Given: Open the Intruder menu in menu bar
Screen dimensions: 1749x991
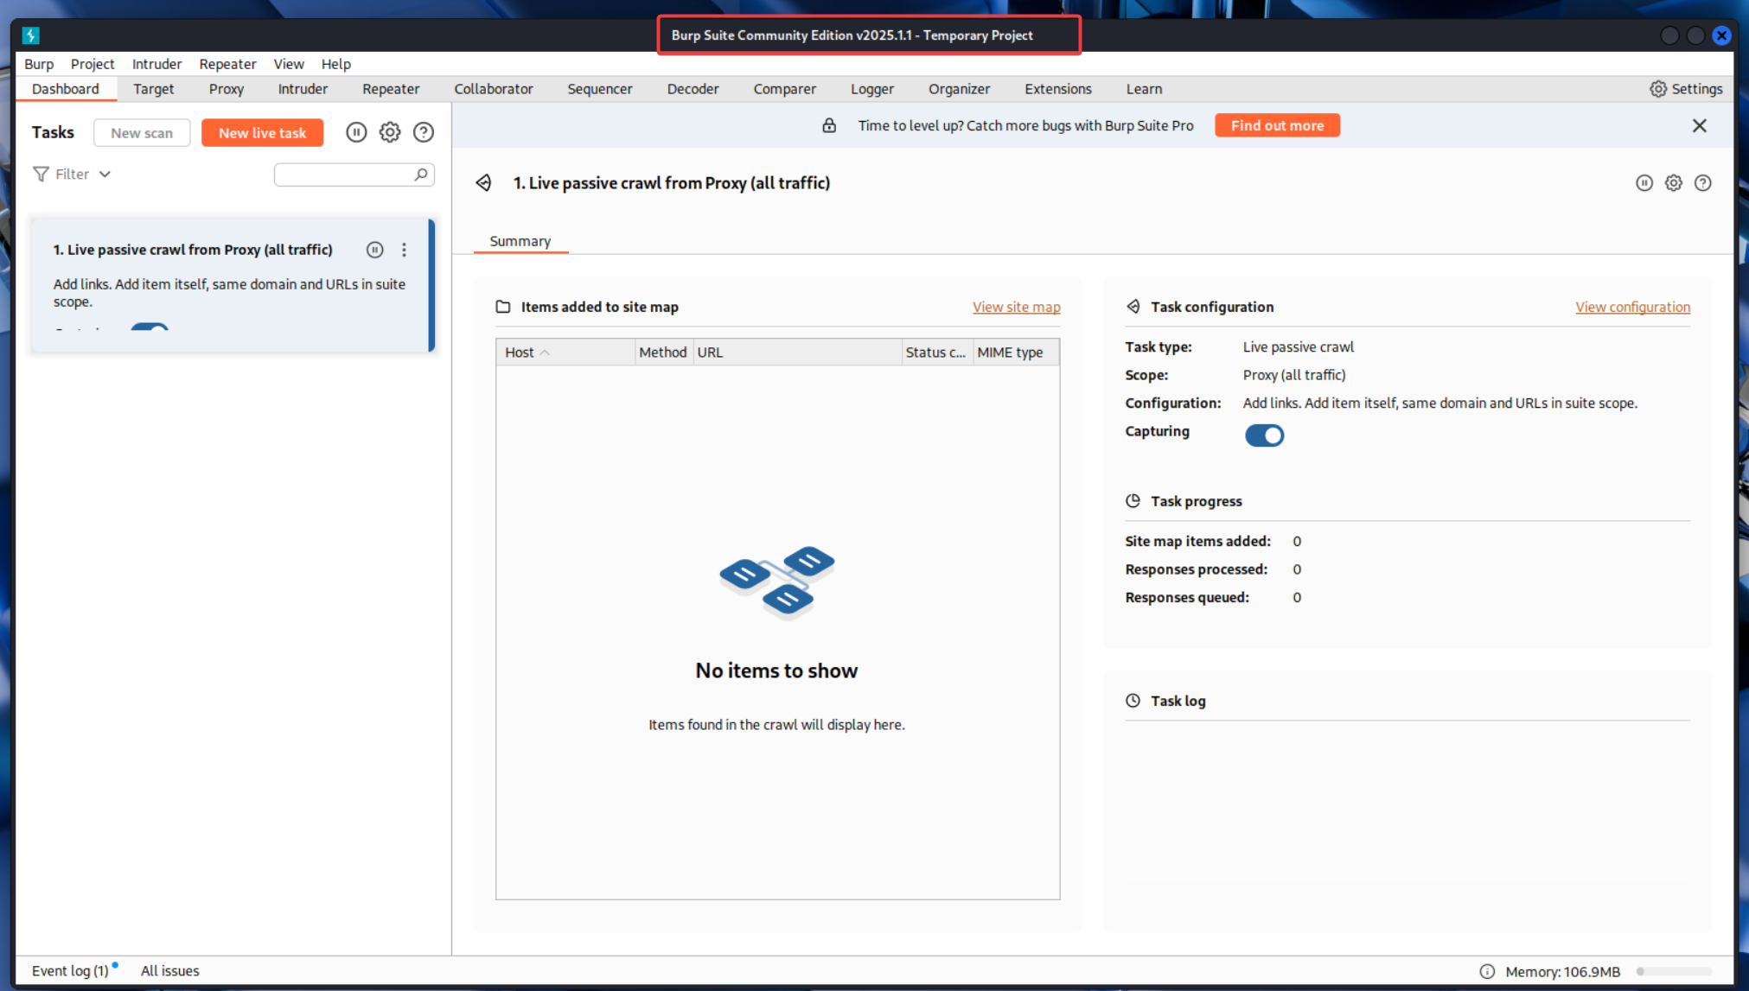Looking at the screenshot, I should 156,64.
